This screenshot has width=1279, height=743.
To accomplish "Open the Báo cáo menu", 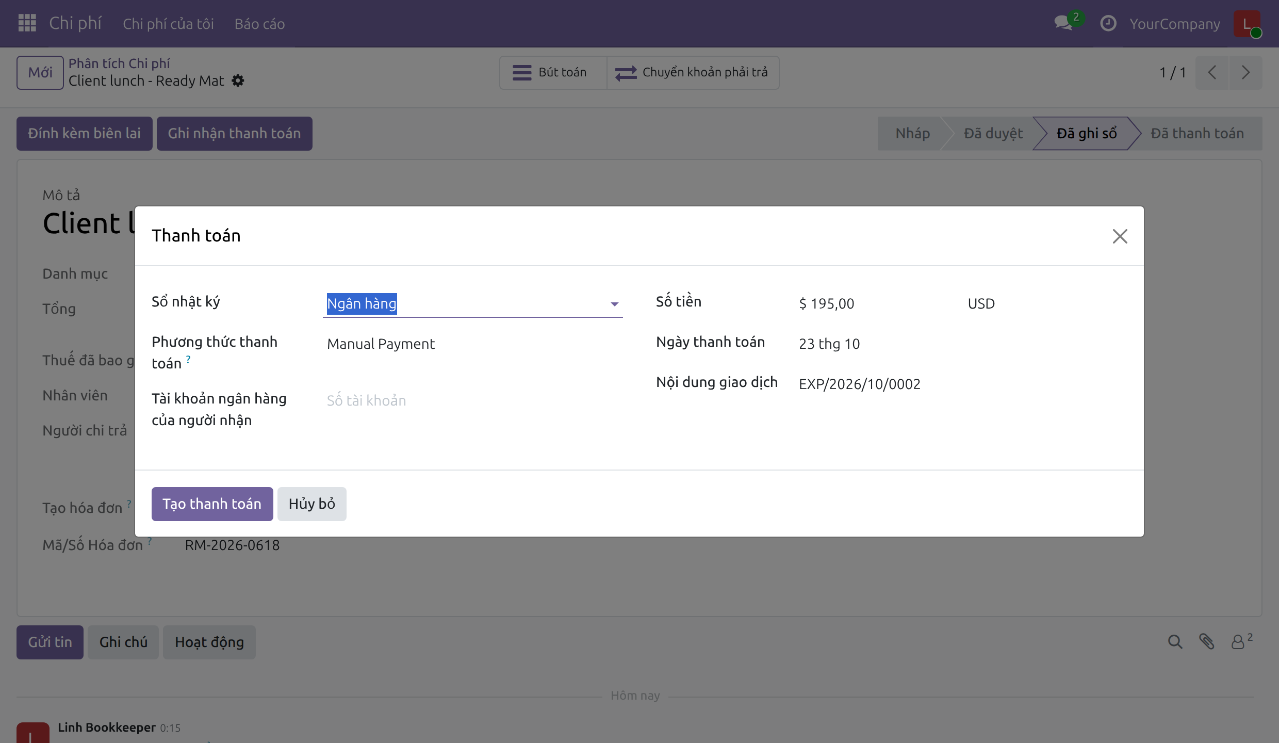I will click(x=259, y=24).
